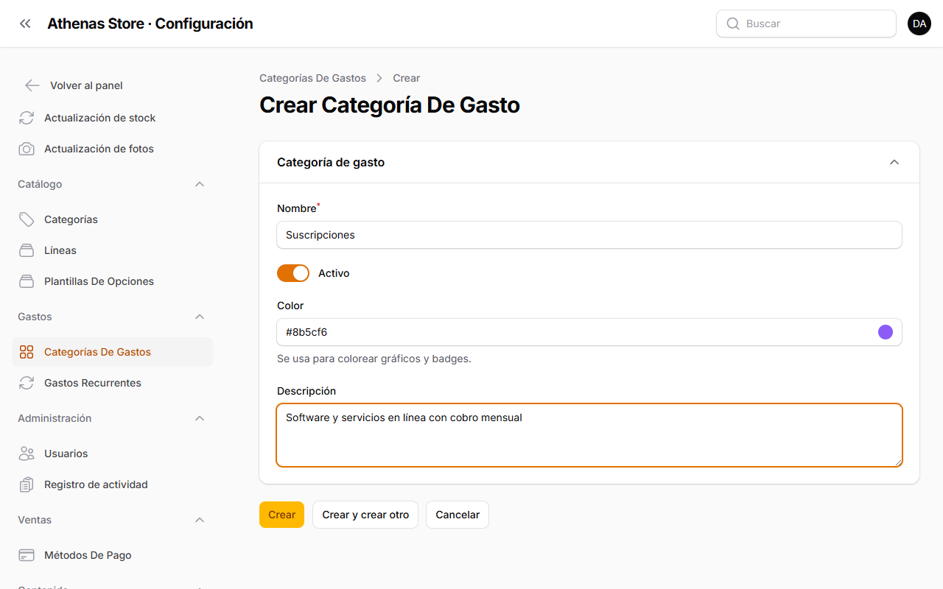Open Métodos De Pago
The image size is (943, 589).
click(112, 555)
